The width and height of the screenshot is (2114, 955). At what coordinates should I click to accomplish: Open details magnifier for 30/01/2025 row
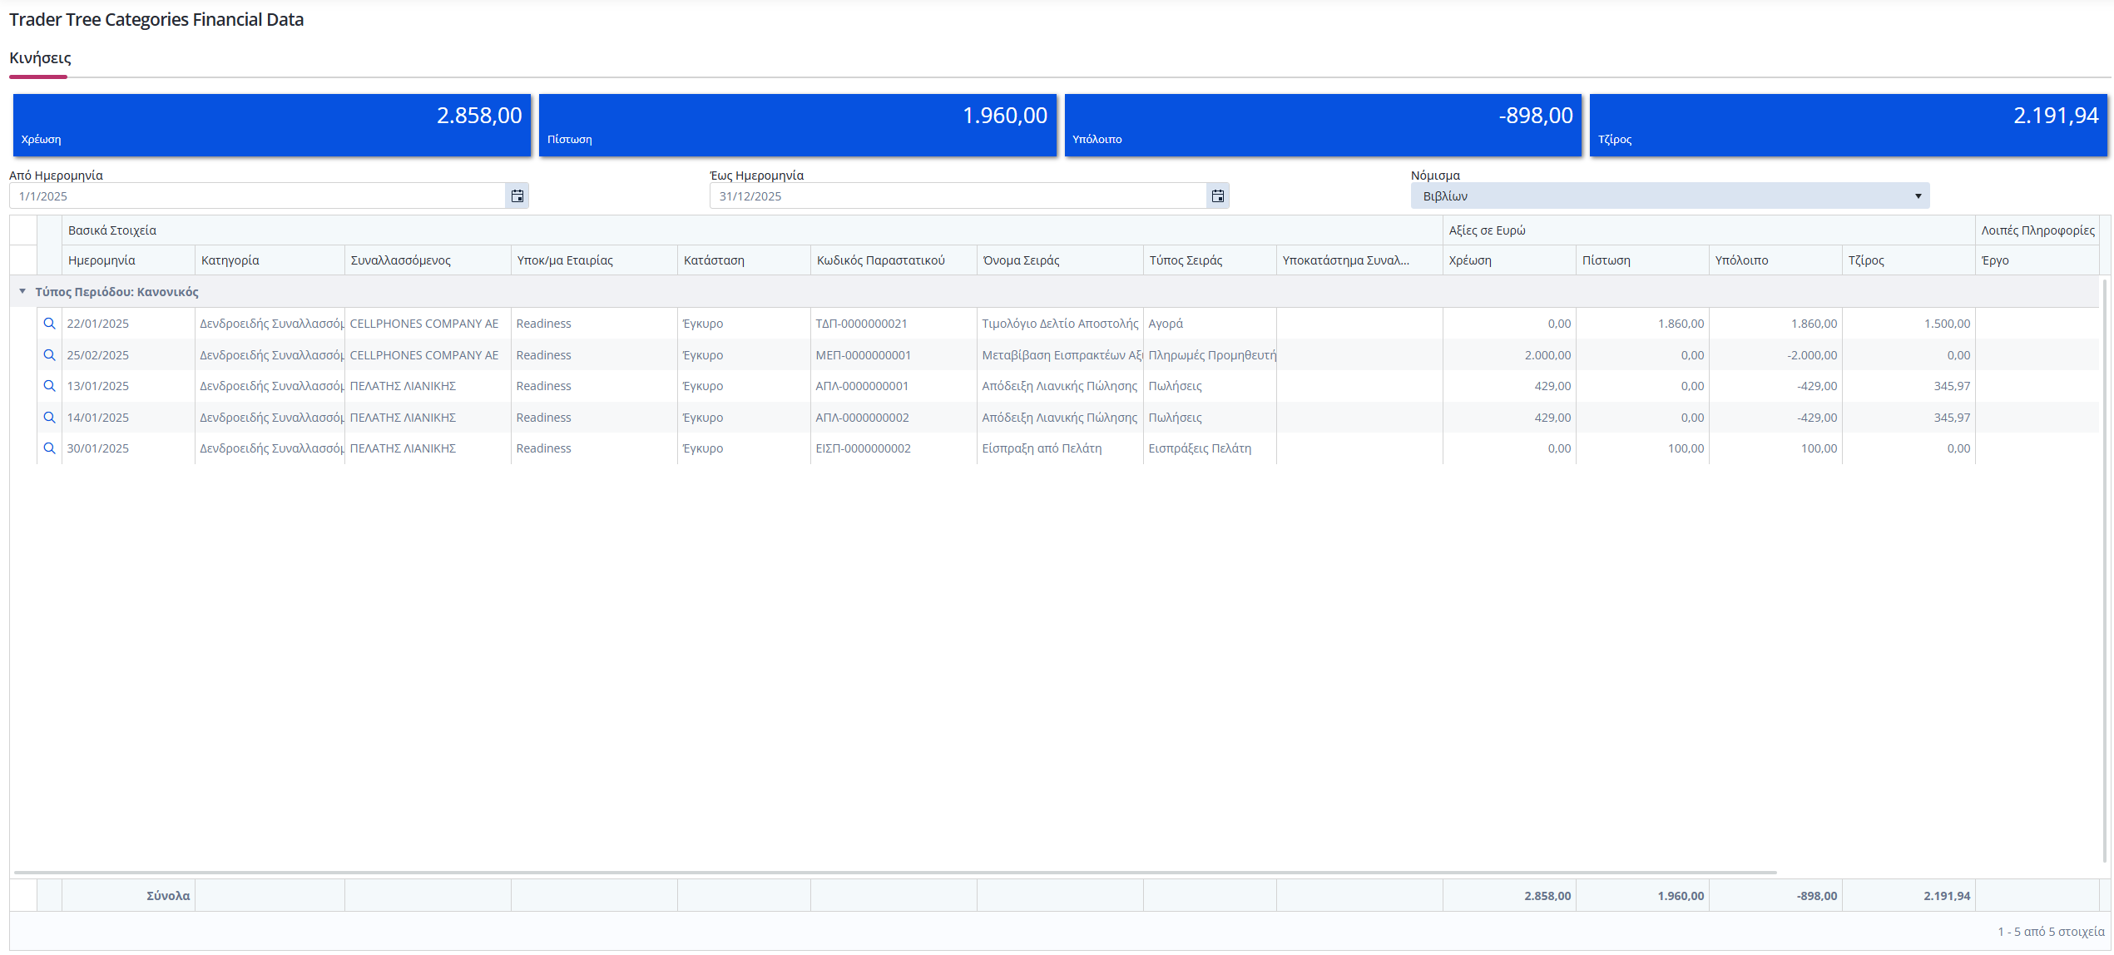pyautogui.click(x=49, y=448)
